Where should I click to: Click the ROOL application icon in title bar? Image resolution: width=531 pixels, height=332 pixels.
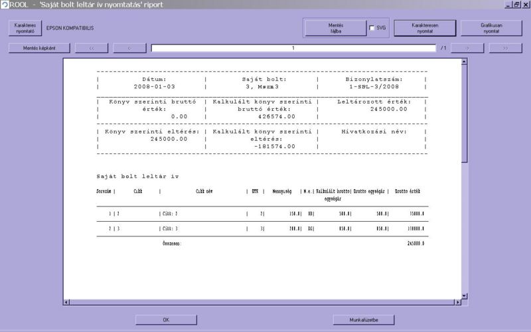coord(5,5)
